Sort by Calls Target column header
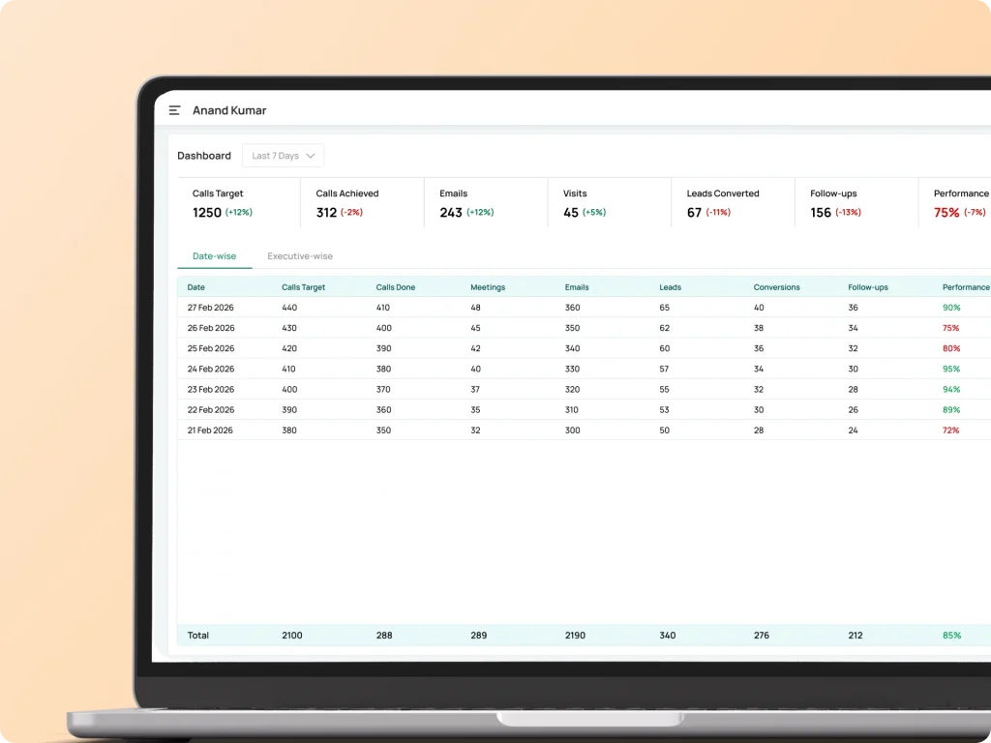The height and width of the screenshot is (743, 991). pyautogui.click(x=303, y=286)
